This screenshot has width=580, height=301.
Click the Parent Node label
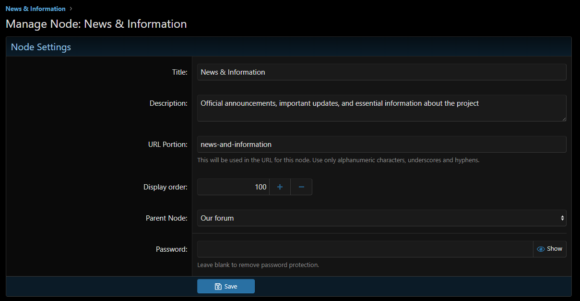(x=166, y=218)
